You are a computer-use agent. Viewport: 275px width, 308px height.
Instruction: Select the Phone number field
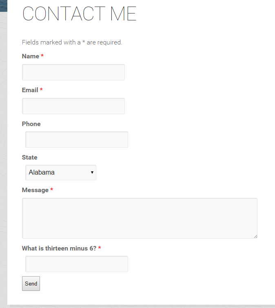point(77,140)
